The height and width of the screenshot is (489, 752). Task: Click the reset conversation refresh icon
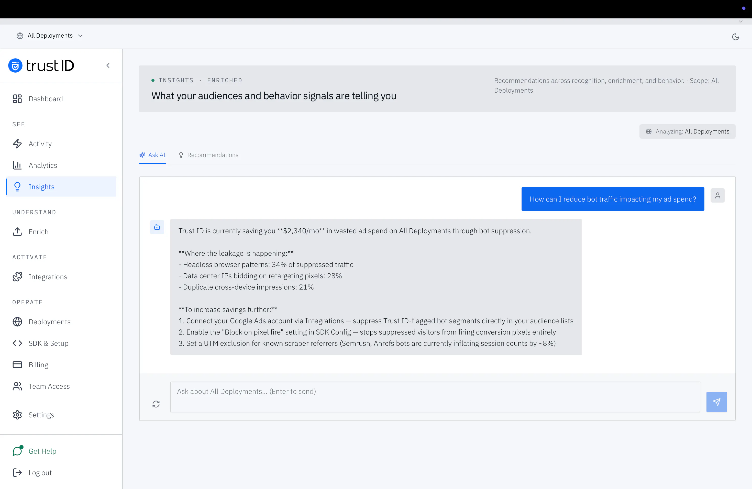(156, 404)
